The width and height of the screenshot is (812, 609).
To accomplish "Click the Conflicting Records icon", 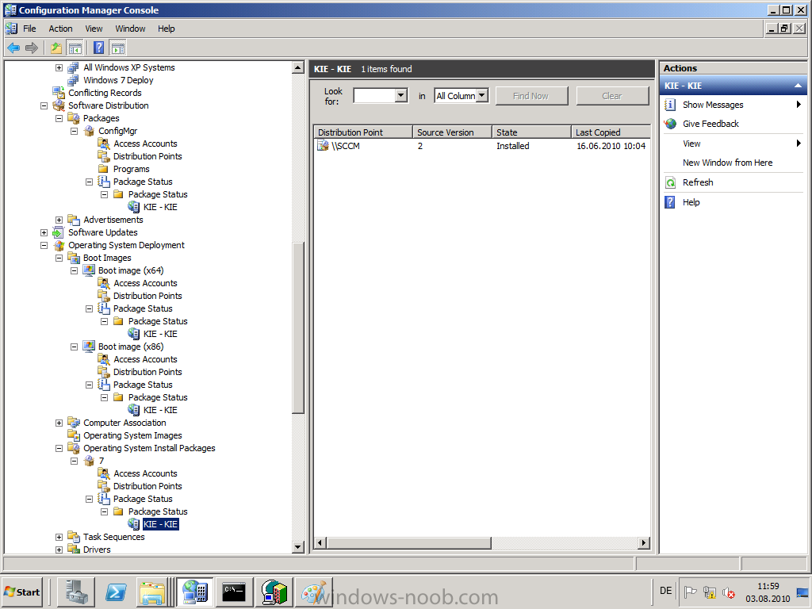I will [x=59, y=93].
